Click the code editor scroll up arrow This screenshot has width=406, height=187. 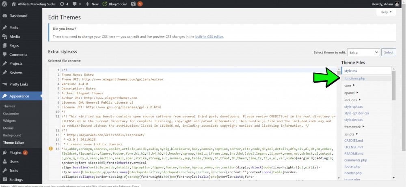click(339, 68)
